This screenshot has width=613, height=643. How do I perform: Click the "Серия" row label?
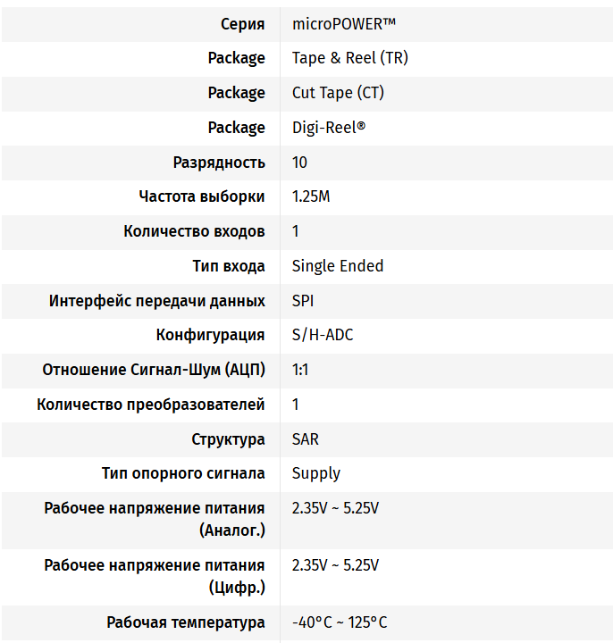click(242, 23)
